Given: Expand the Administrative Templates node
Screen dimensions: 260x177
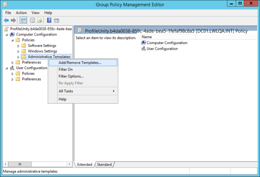Looking at the screenshot, I should click(x=18, y=57).
